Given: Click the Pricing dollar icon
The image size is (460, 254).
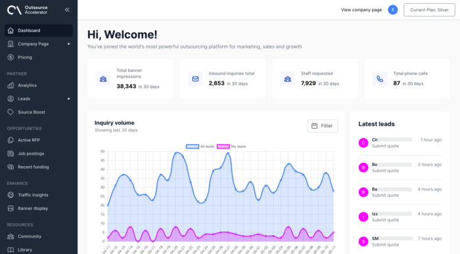Looking at the screenshot, I should click(11, 57).
